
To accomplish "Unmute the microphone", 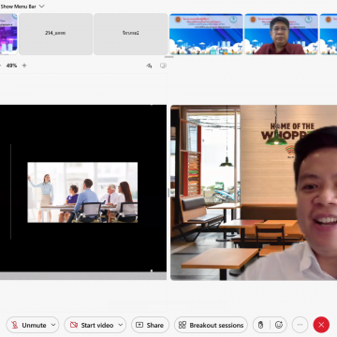I will [29, 325].
